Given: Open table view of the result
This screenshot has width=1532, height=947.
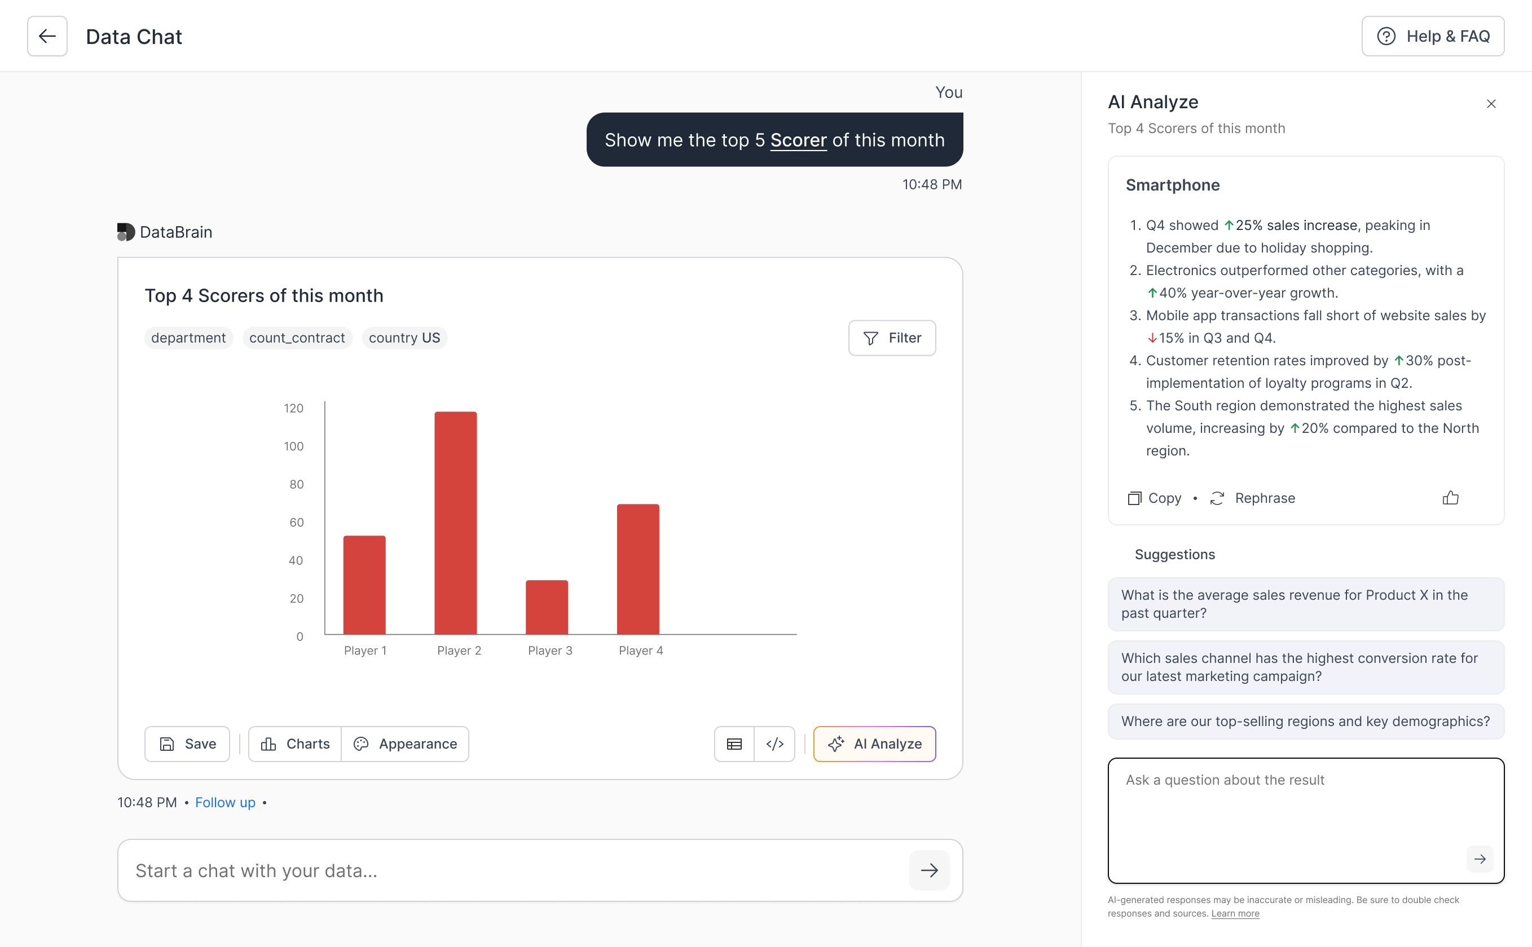Looking at the screenshot, I should coord(734,744).
